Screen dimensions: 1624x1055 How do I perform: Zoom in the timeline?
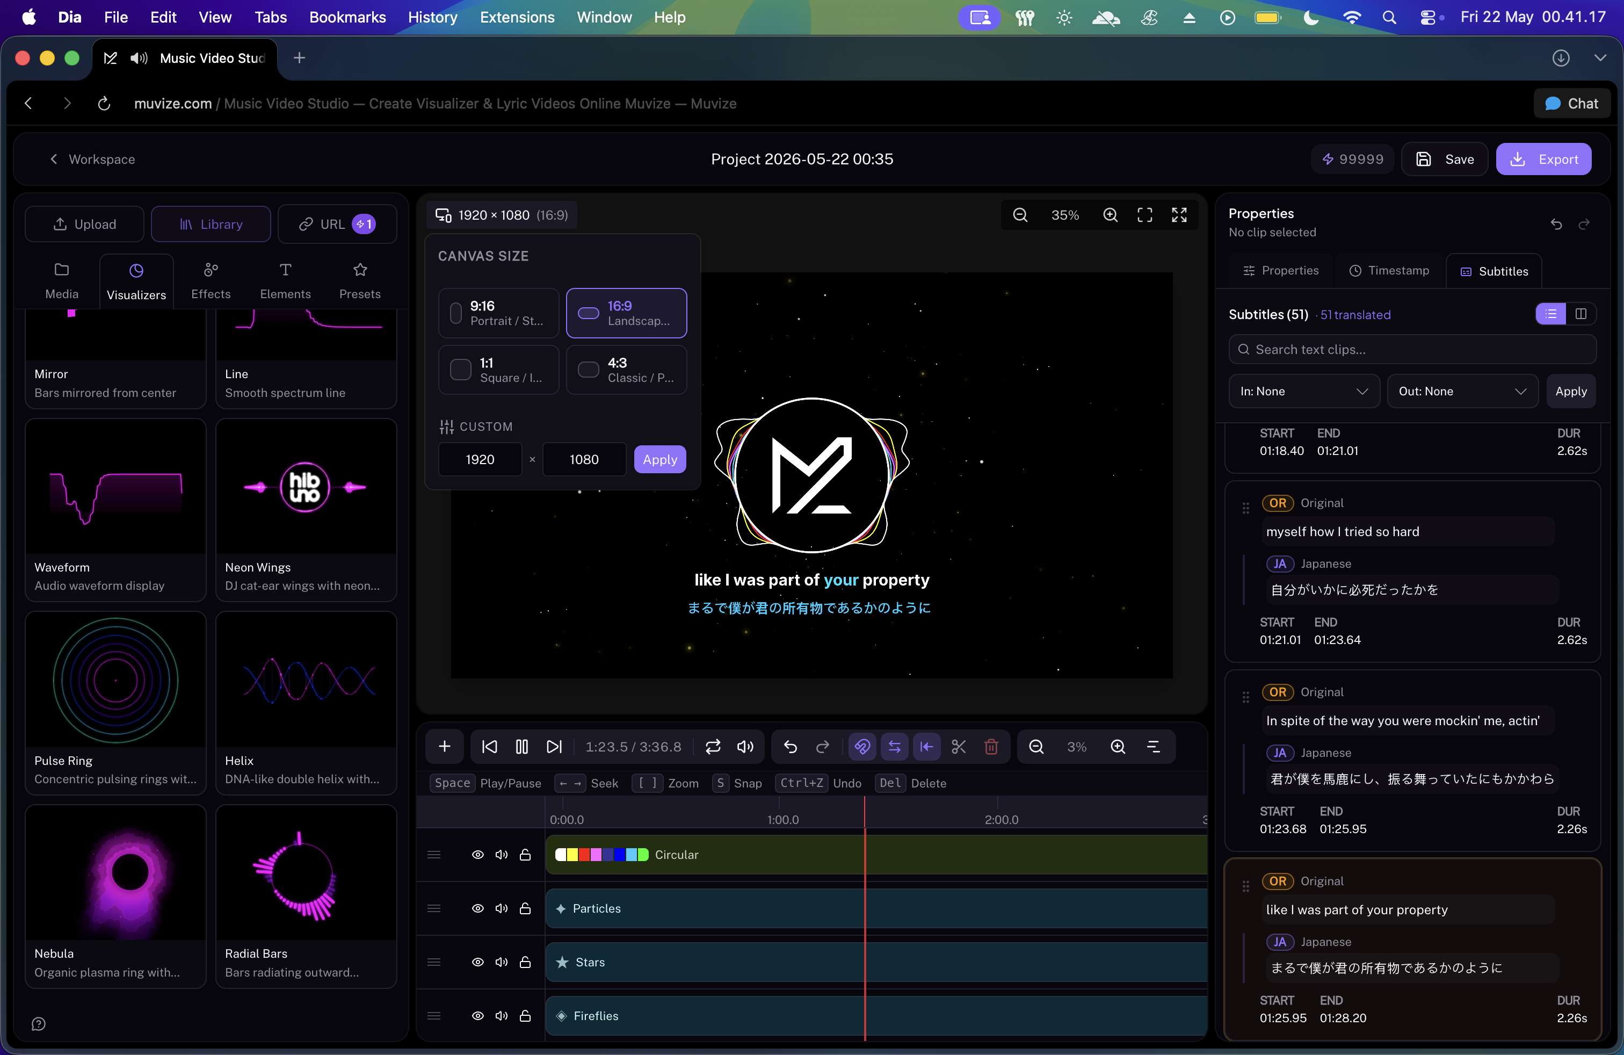(x=1118, y=747)
